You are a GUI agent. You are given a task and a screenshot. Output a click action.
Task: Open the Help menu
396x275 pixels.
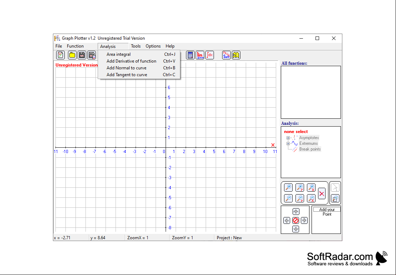[x=170, y=46]
